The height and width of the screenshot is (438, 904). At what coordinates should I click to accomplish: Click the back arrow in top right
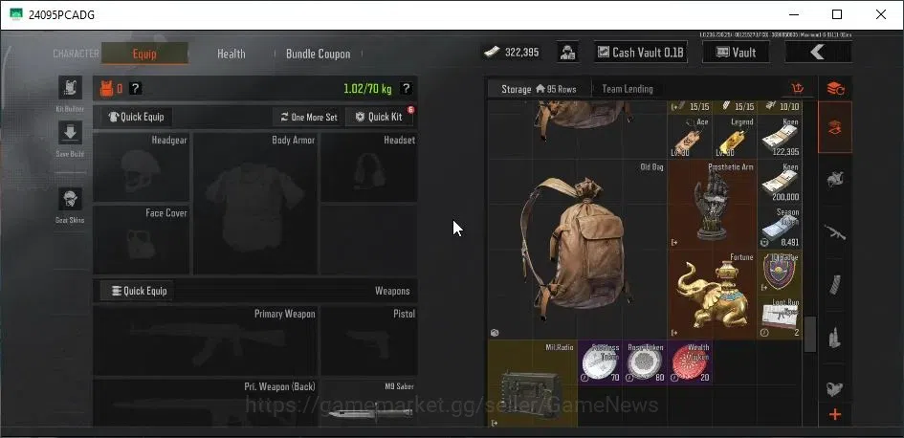click(x=818, y=53)
